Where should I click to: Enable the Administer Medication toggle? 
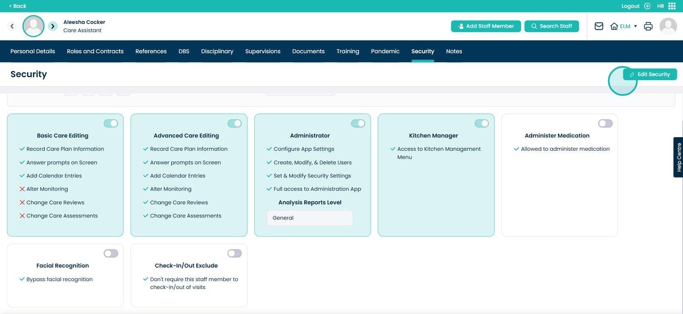coord(605,123)
